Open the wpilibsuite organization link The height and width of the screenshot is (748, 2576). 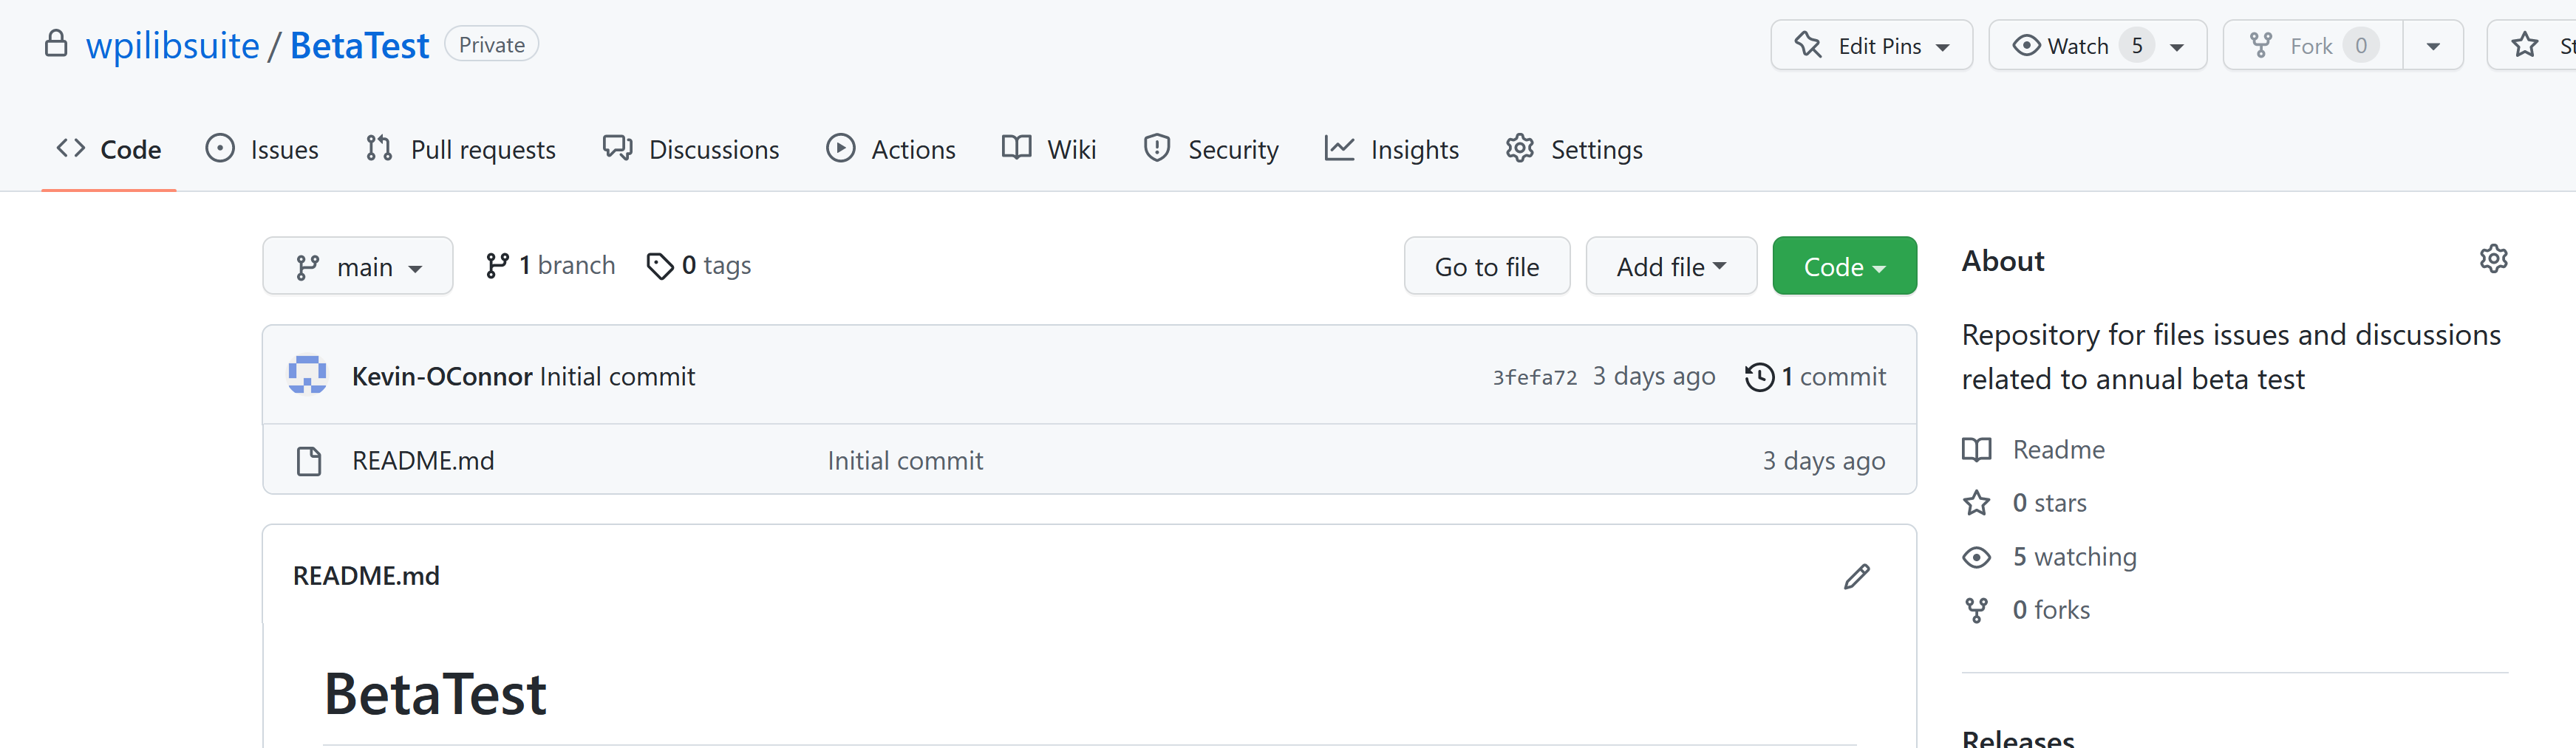[x=173, y=45]
